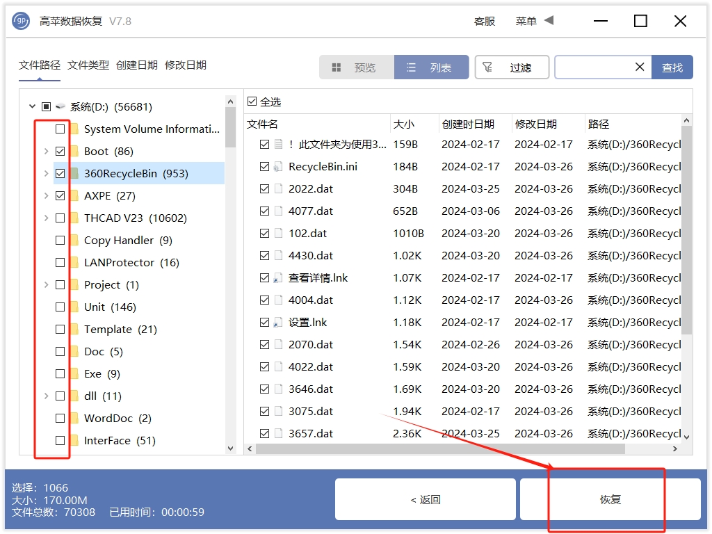Click the < 返回 back button
Screen dimensions: 712x534
coord(425,499)
